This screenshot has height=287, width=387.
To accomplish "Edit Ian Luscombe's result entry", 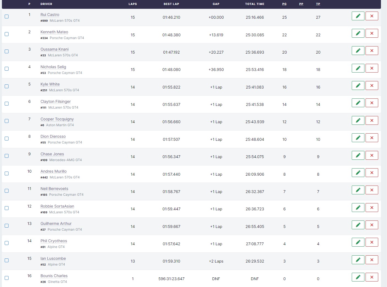I will click(358, 260).
